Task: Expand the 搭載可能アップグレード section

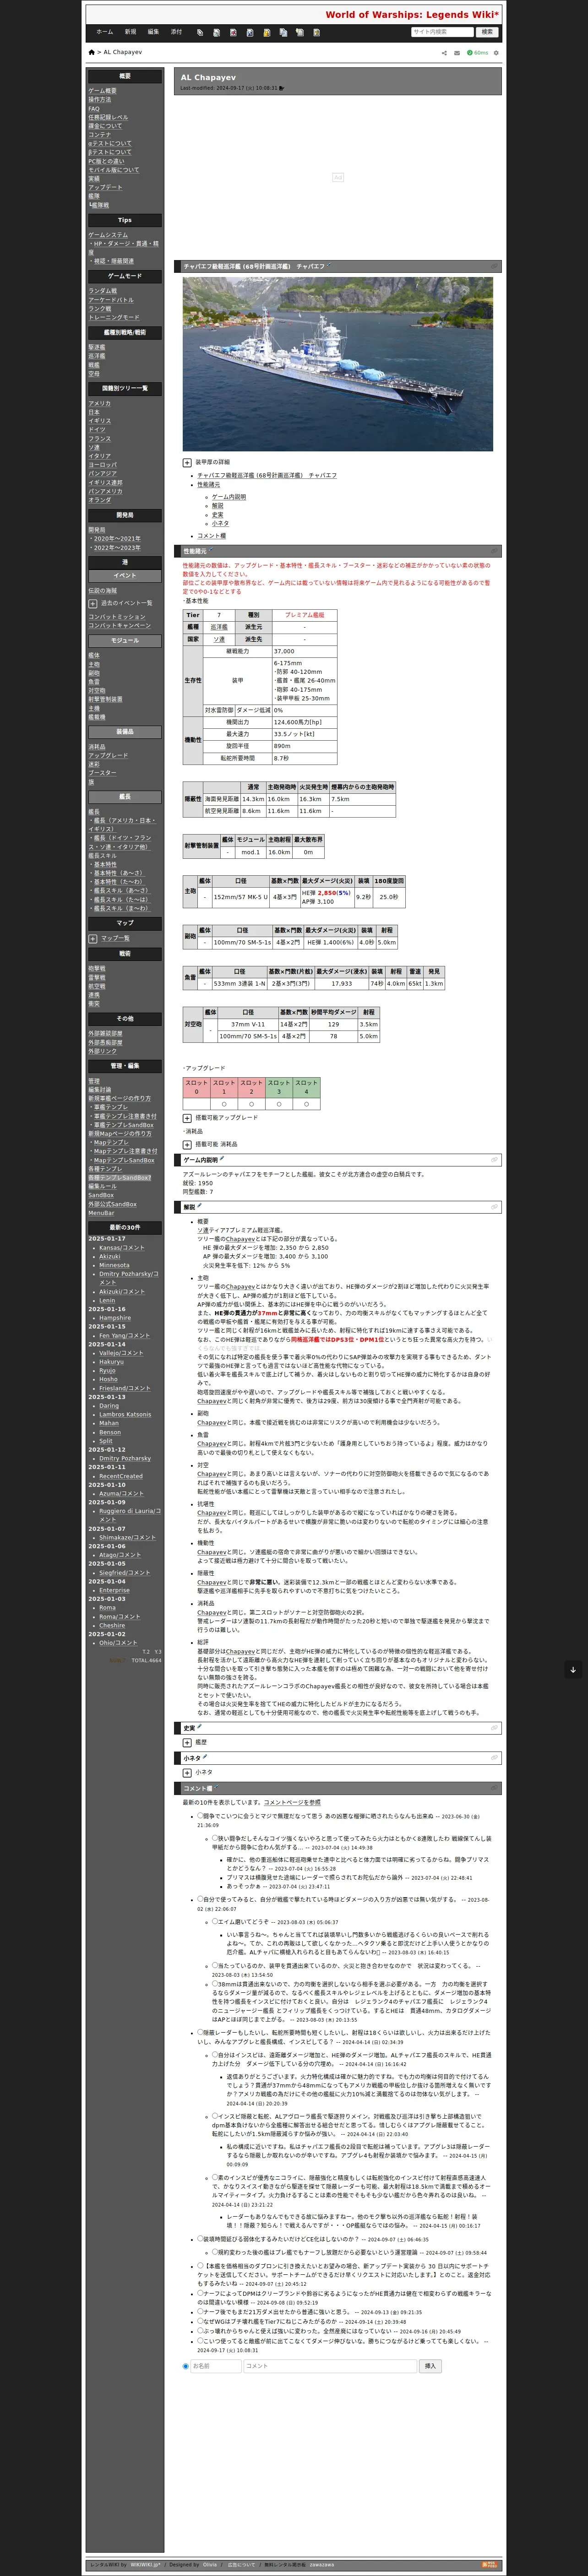Action: [x=187, y=1118]
